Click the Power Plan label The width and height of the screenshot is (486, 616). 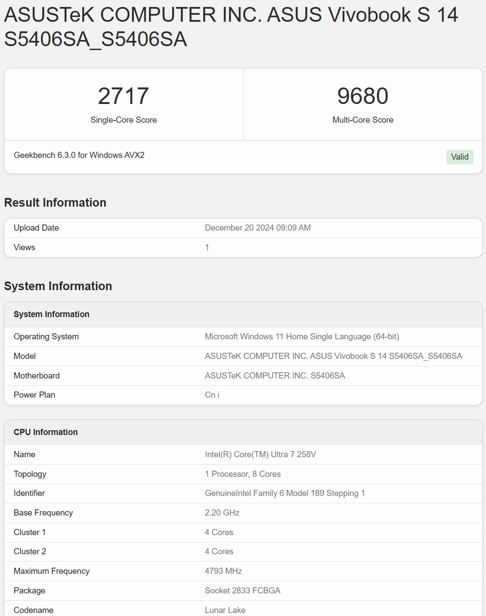click(34, 395)
